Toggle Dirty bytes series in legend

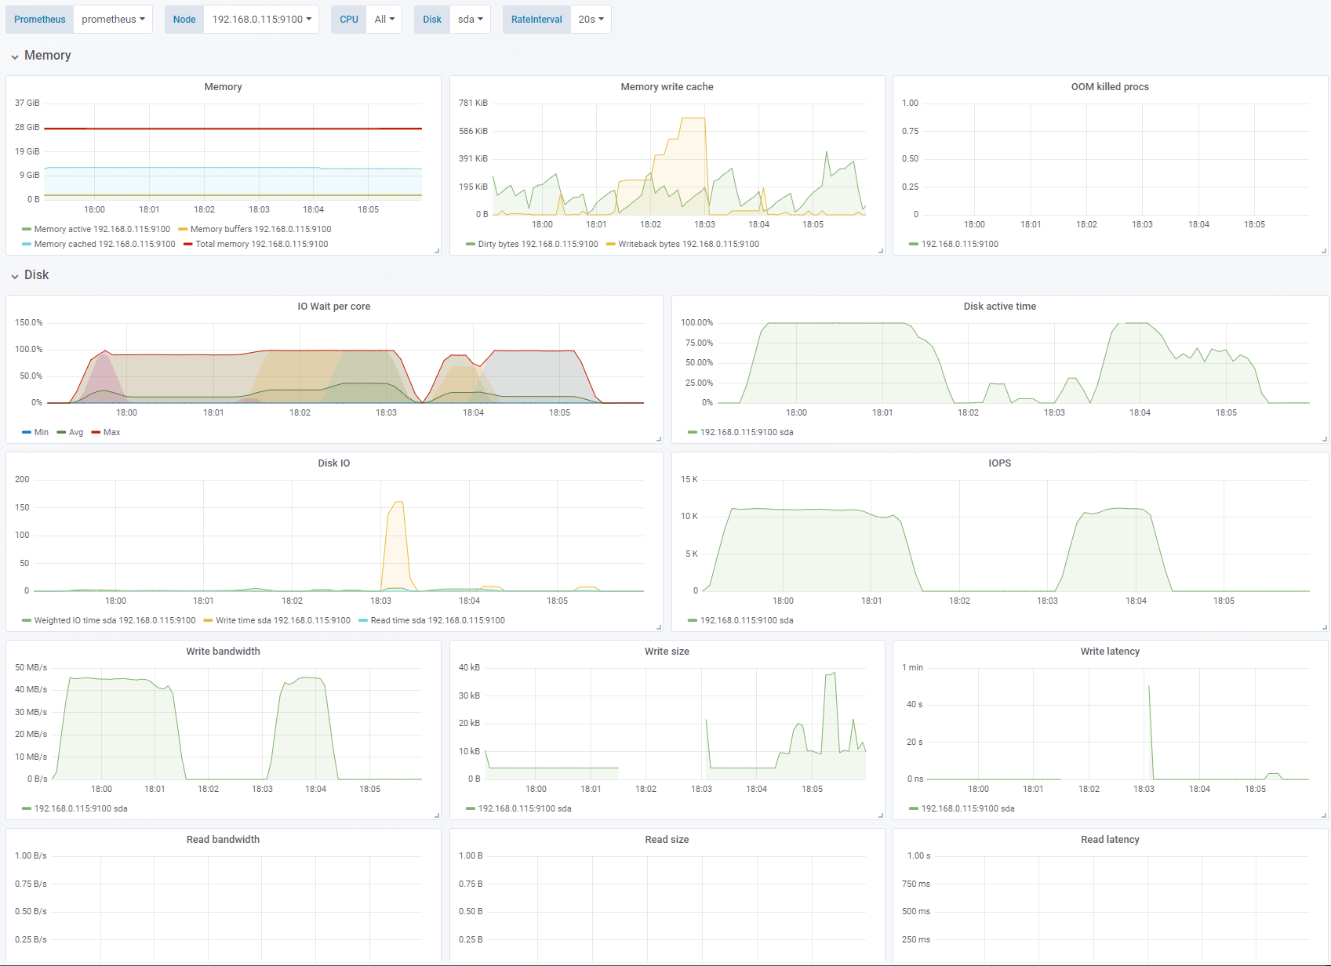538,244
